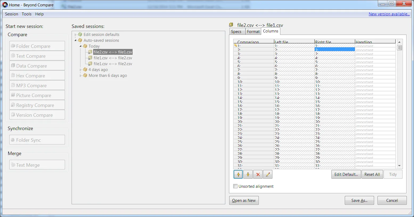Select Comparison cell 10 in columns grid

[x=254, y=82]
